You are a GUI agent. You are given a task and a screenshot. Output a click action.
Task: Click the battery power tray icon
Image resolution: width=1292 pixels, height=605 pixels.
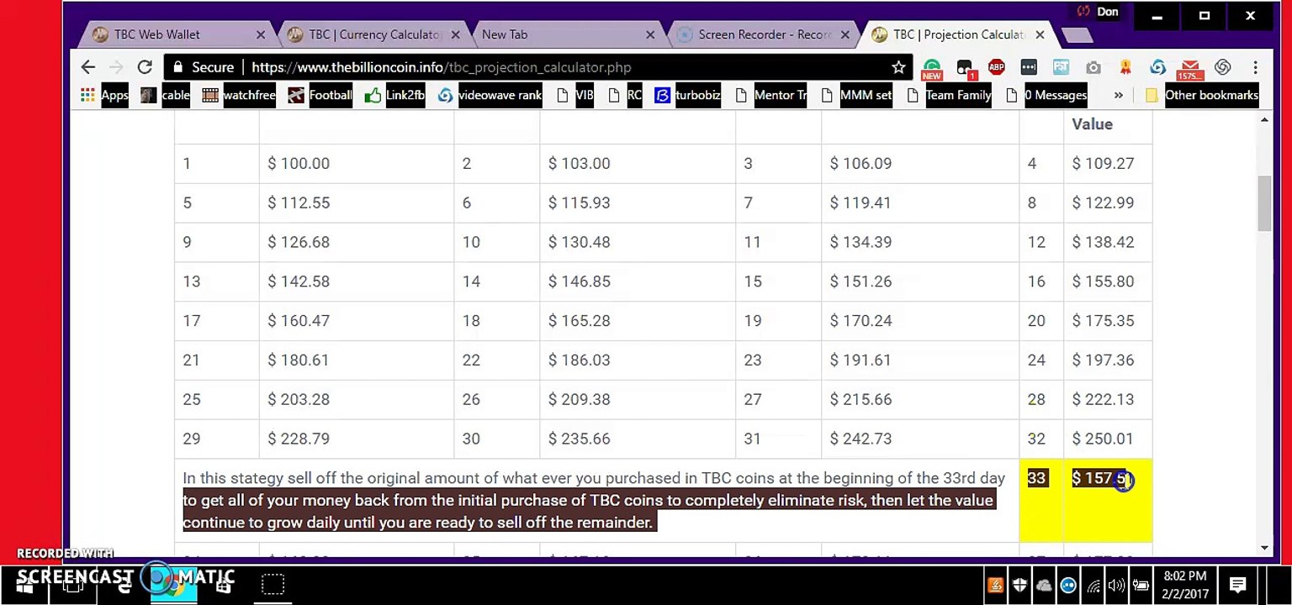(x=1141, y=585)
